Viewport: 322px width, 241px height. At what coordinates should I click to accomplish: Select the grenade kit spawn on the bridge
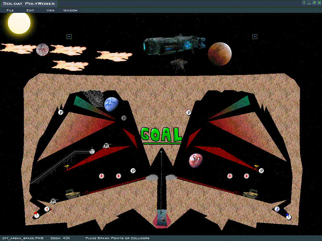[92, 152]
